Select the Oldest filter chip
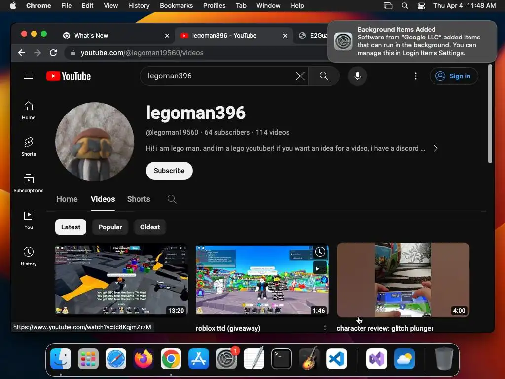 pos(150,227)
